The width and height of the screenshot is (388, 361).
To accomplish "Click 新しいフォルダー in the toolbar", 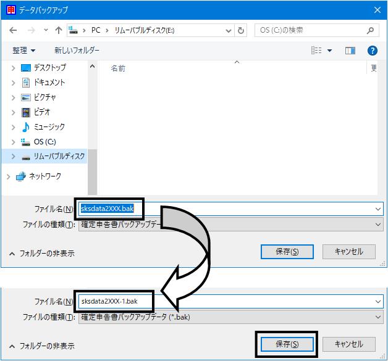I will [x=77, y=51].
